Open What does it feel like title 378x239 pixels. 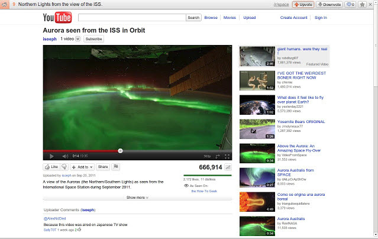(x=301, y=99)
